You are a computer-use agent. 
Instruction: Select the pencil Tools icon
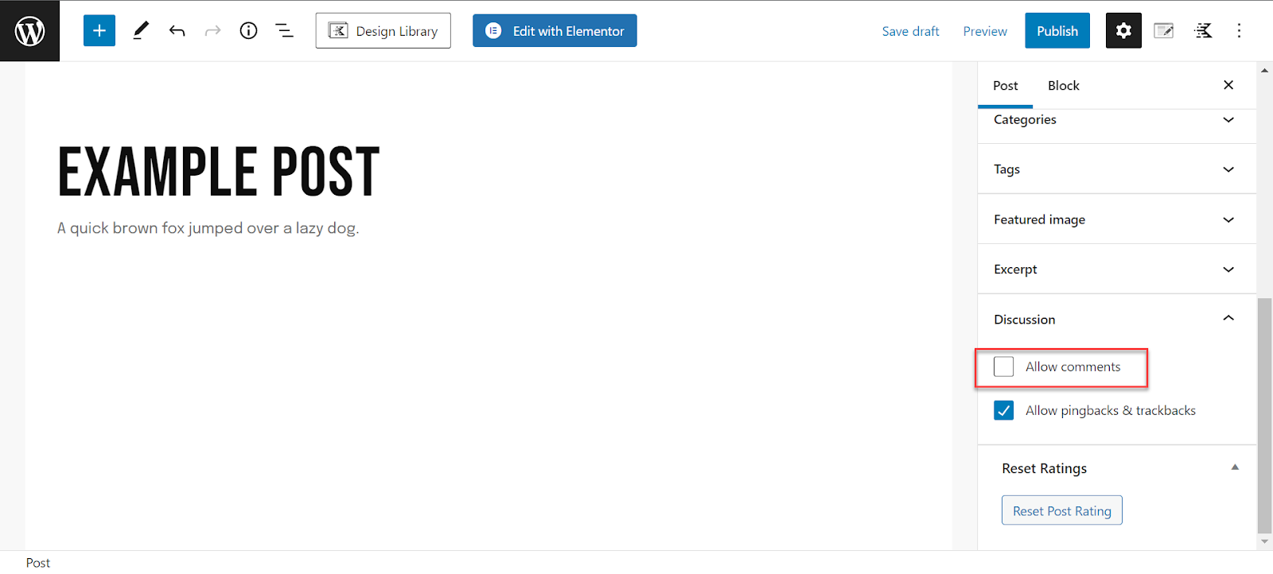141,31
